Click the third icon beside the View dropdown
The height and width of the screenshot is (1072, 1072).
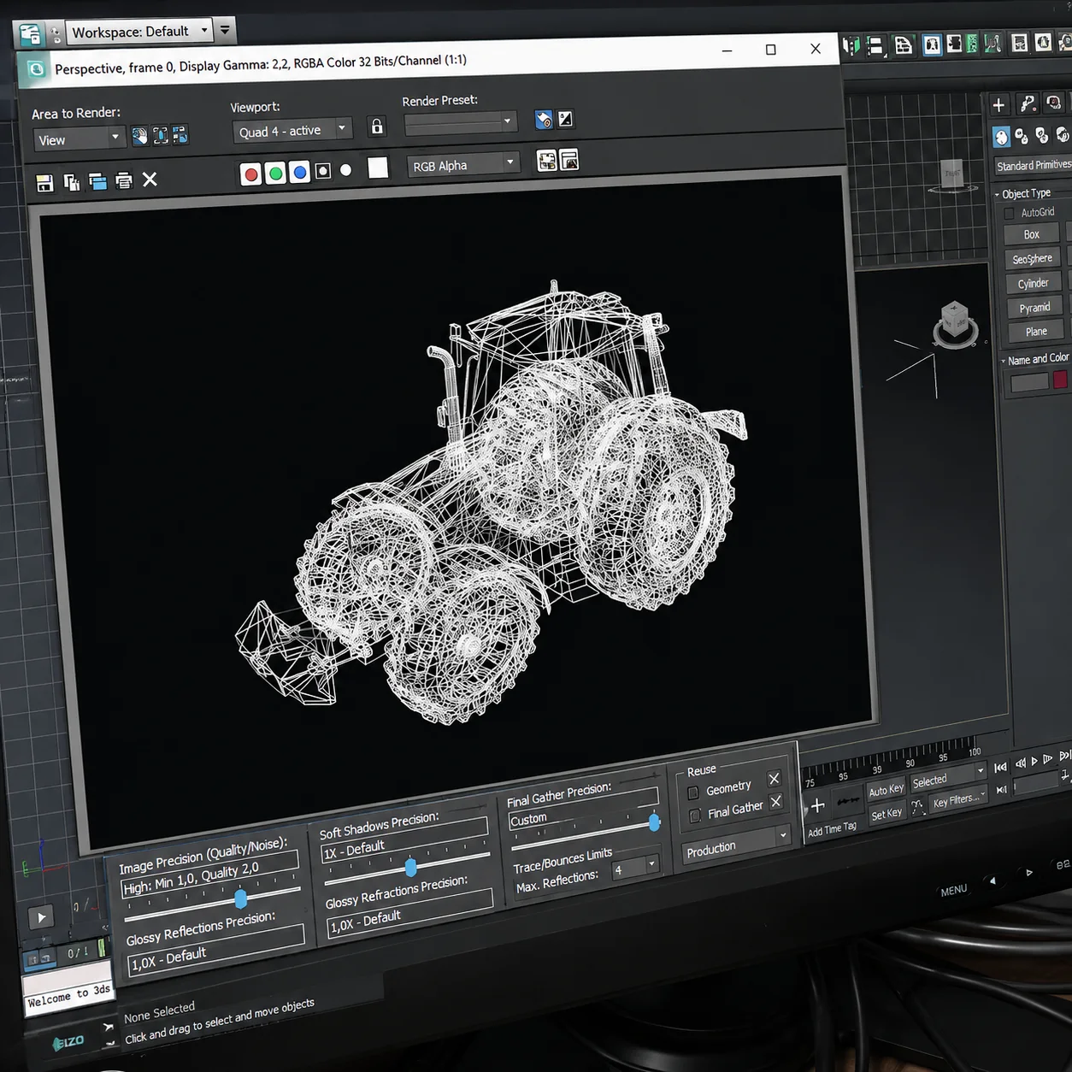point(180,134)
